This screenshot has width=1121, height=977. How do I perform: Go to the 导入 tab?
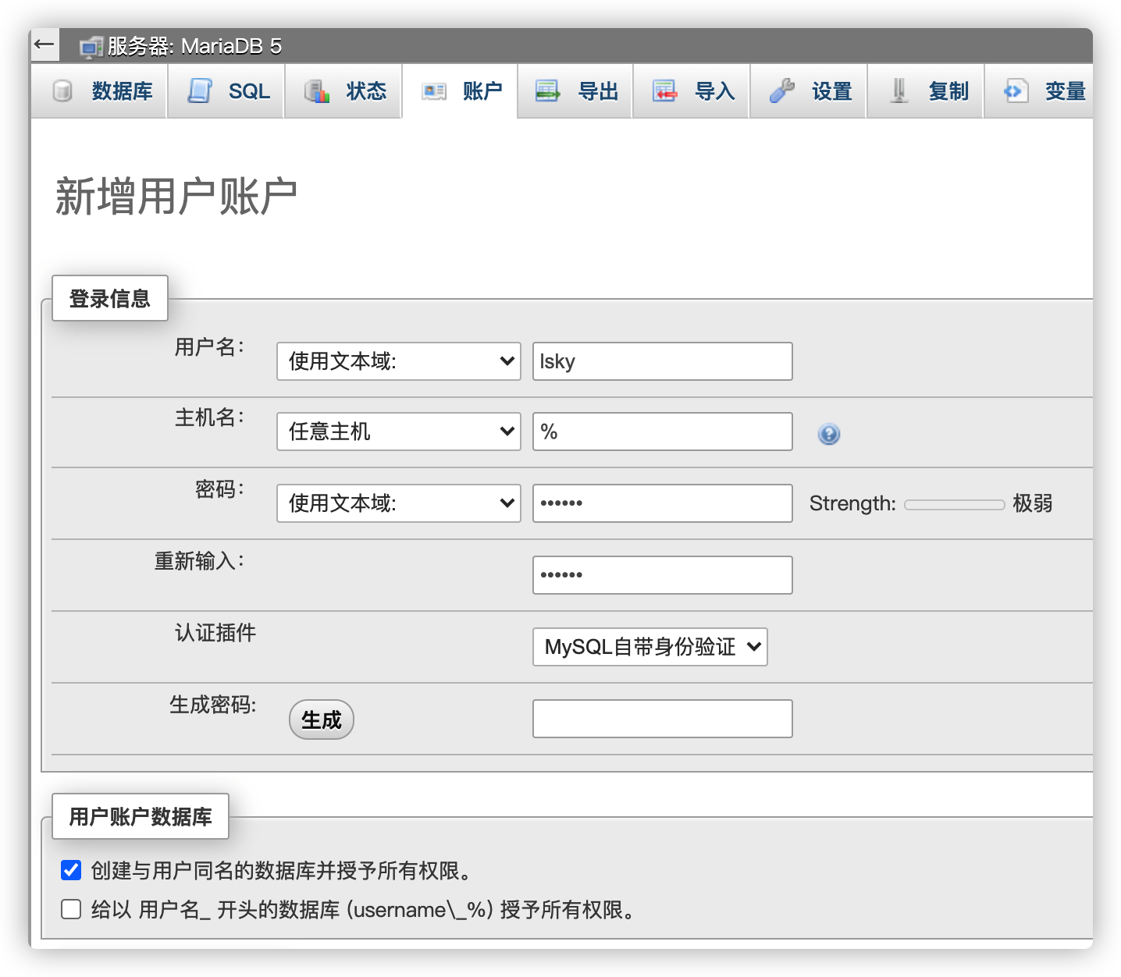(x=692, y=91)
